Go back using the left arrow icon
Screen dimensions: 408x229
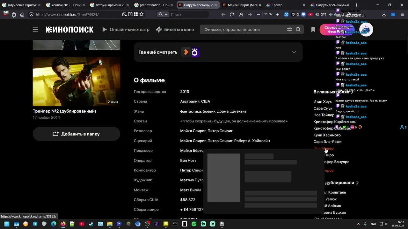(x=223, y=15)
